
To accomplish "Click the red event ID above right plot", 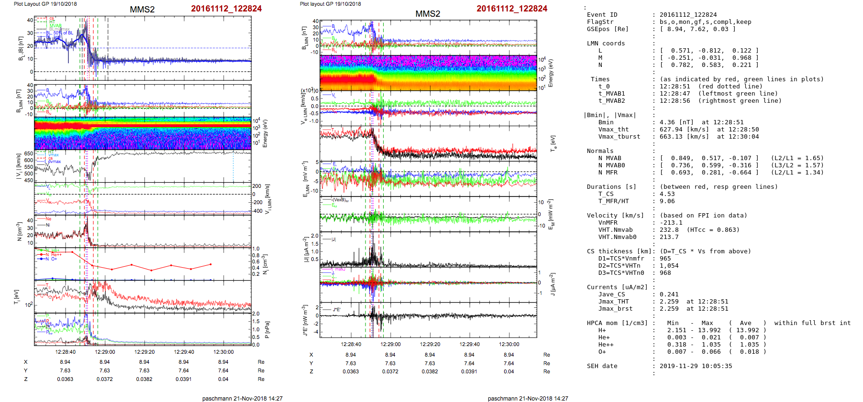I will [511, 9].
